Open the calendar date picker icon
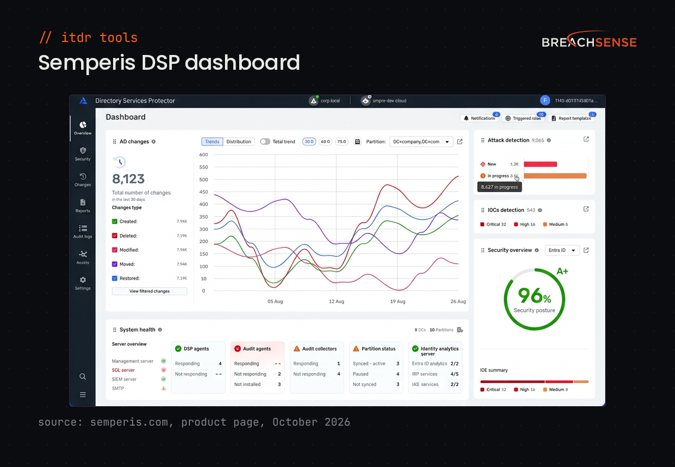The width and height of the screenshot is (675, 467). pyautogui.click(x=357, y=142)
